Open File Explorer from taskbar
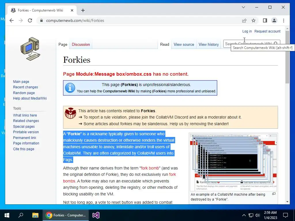The height and width of the screenshot is (221, 295). coord(35,215)
